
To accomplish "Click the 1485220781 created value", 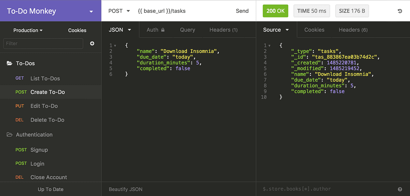I will click(341, 63).
